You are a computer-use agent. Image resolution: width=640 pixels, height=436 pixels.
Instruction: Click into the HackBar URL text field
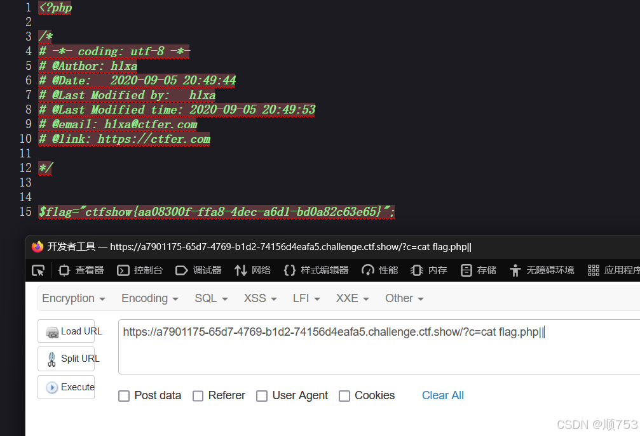pos(379,347)
